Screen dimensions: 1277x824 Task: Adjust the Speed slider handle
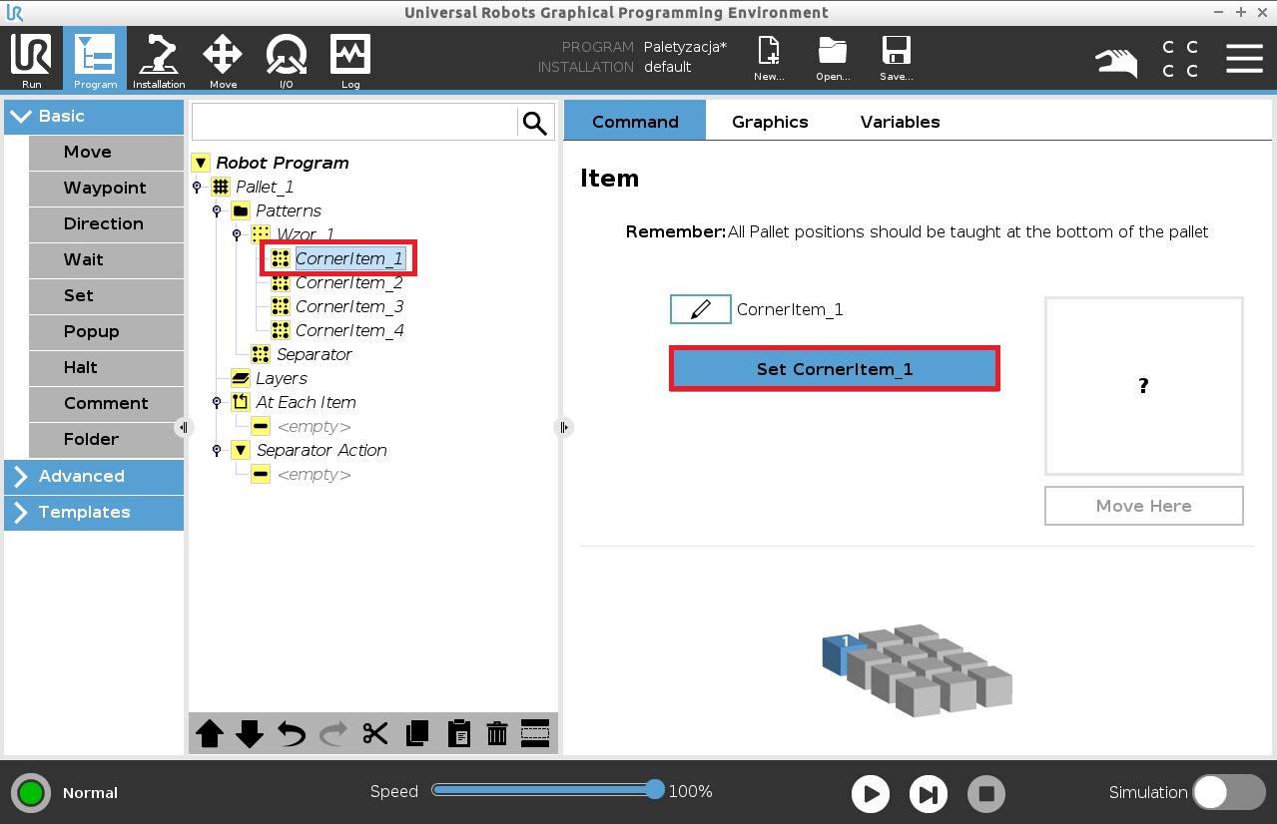tap(655, 790)
